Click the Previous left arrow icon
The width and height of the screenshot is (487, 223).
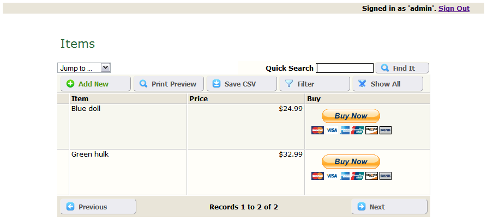coord(70,207)
